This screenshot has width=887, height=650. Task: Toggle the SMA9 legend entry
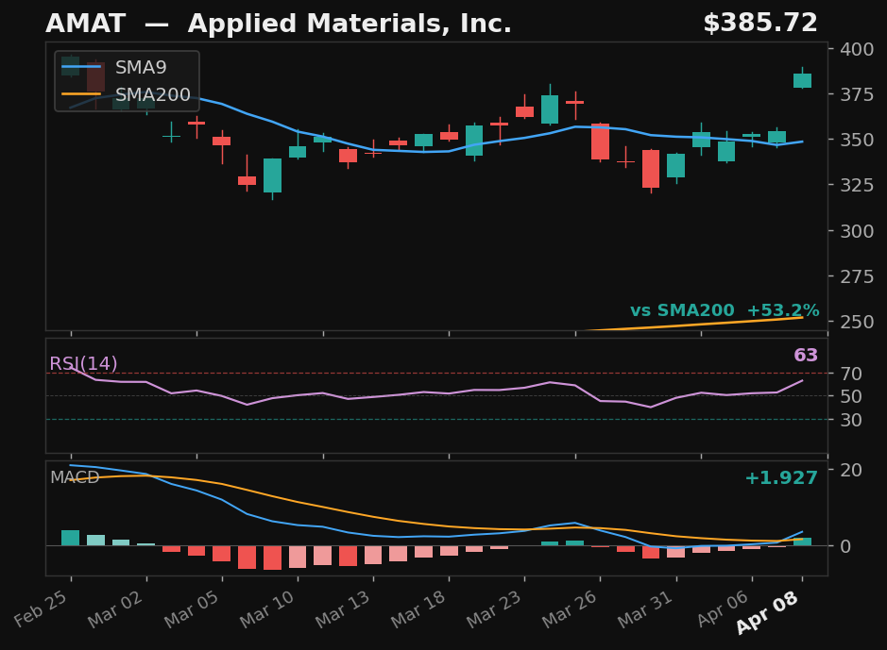click(x=142, y=68)
